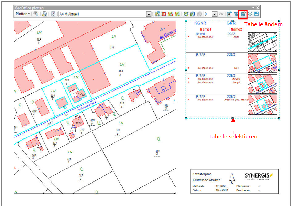
Task: Click the thumbnail map for parcel 329/3
Action: pos(262,105)
